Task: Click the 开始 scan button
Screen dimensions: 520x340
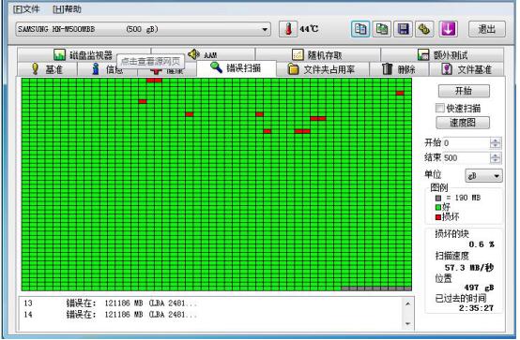Action: click(x=464, y=91)
